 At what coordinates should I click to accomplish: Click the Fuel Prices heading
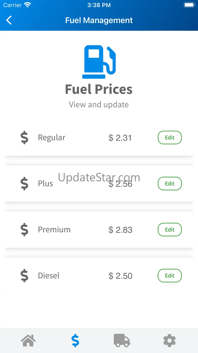point(99,89)
